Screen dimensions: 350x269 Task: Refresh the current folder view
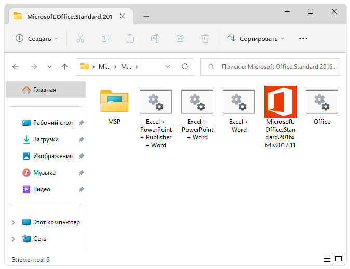(184, 67)
